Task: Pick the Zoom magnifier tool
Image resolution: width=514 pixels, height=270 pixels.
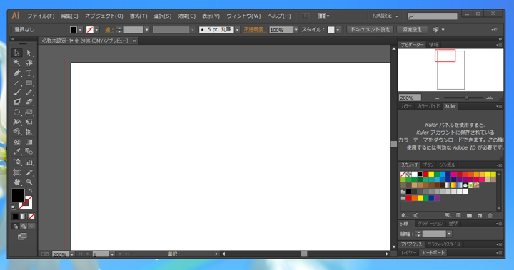Action: coord(29,182)
